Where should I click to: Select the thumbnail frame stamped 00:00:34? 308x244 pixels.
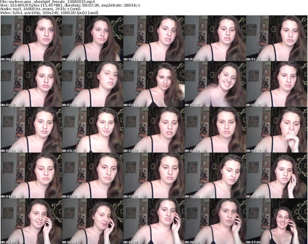coord(93,38)
